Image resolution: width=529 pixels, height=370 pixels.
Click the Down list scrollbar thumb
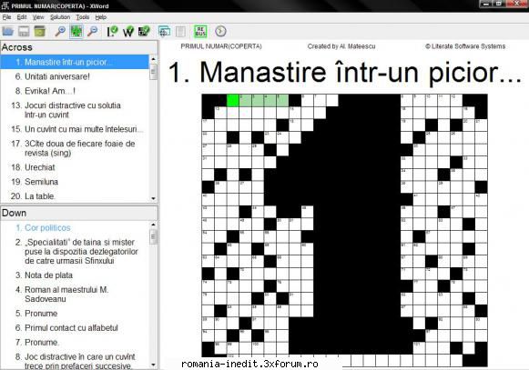pyautogui.click(x=154, y=237)
